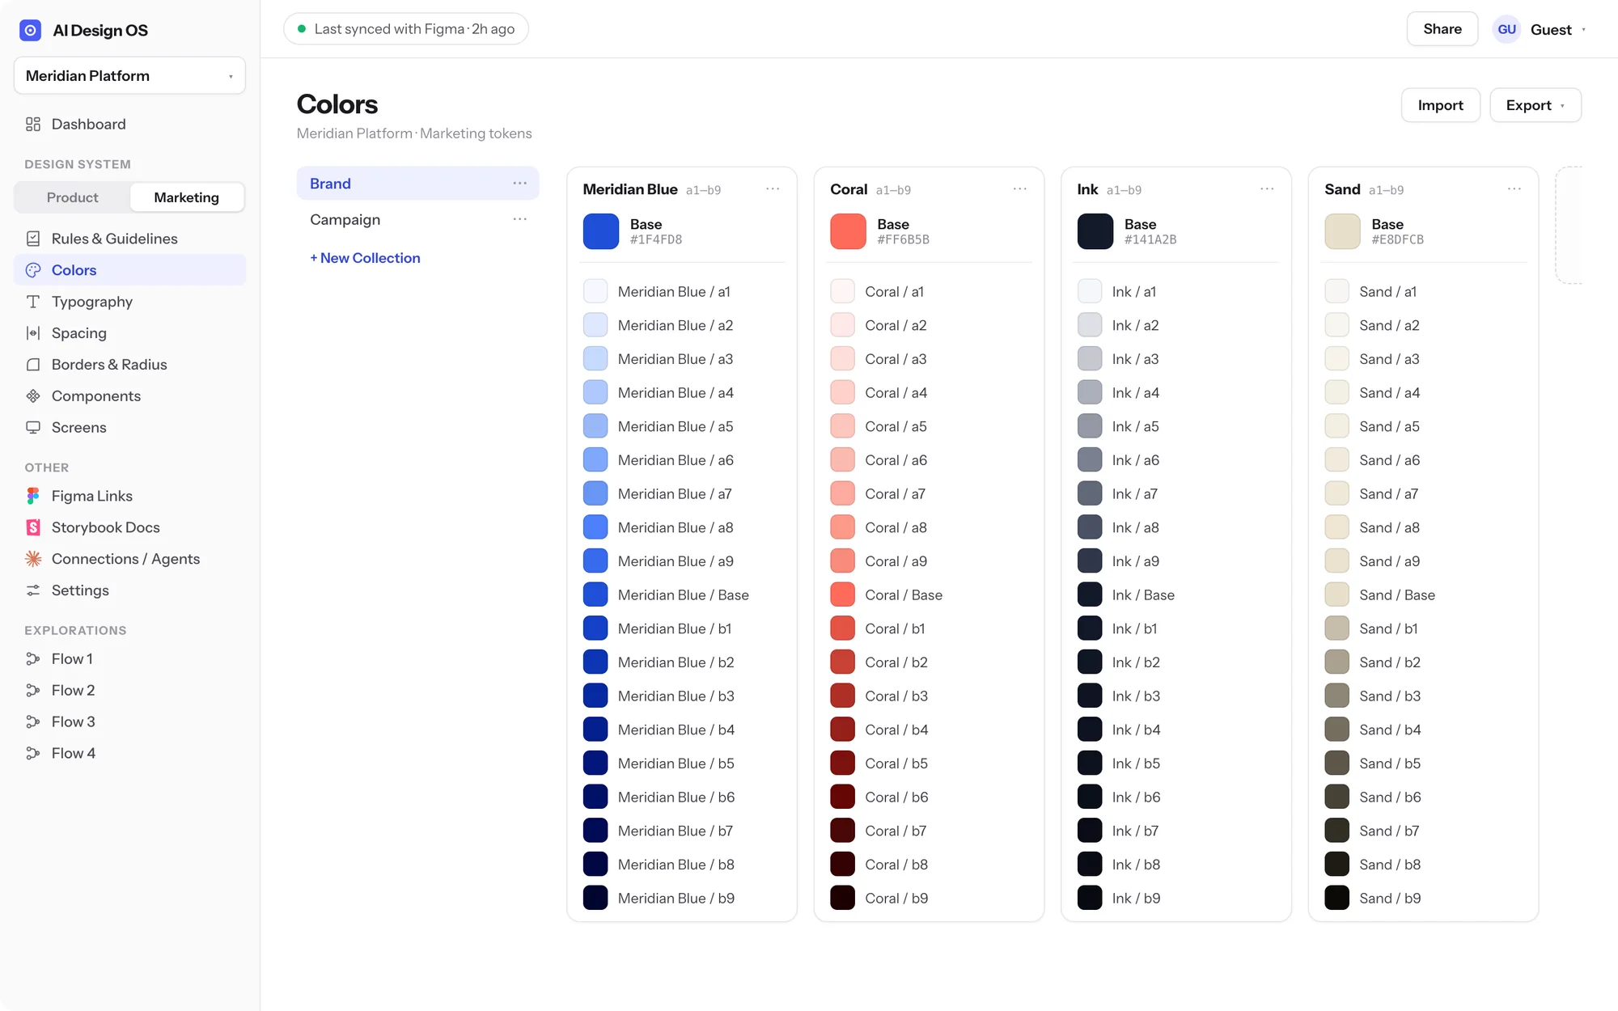1618x1011 pixels.
Task: Click the Ink / a5 swatch
Action: coord(1090,426)
